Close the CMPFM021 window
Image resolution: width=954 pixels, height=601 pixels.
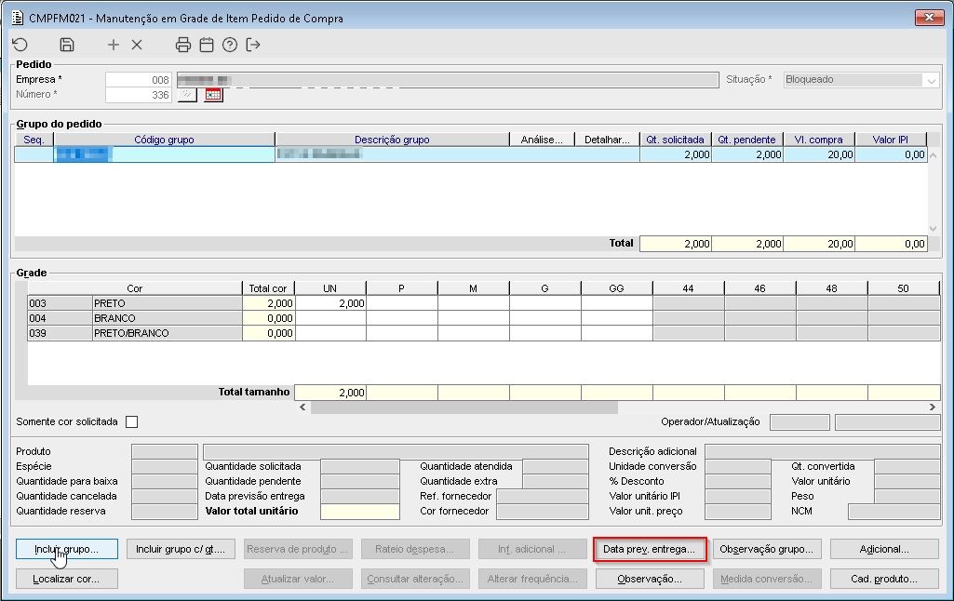929,18
